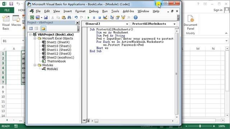
Task: Click the Undo arrow in VBA toolbar
Action: coord(76,18)
